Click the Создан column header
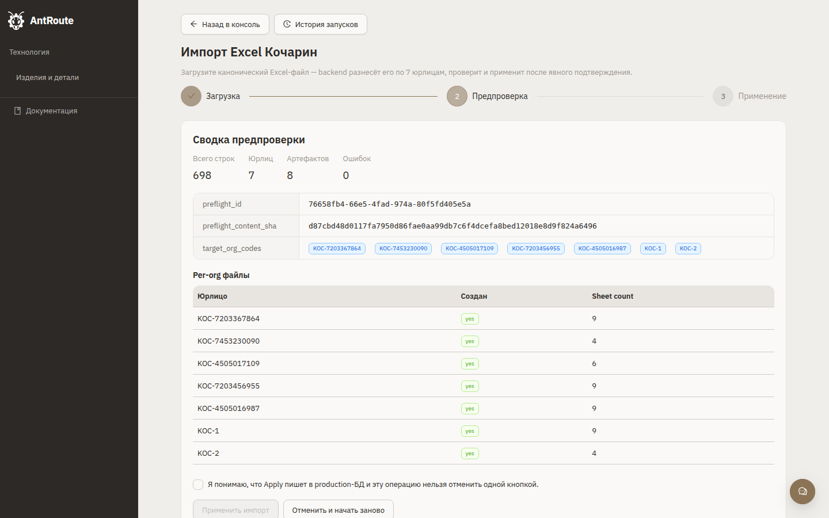Viewport: 829px width, 518px height. [474, 296]
